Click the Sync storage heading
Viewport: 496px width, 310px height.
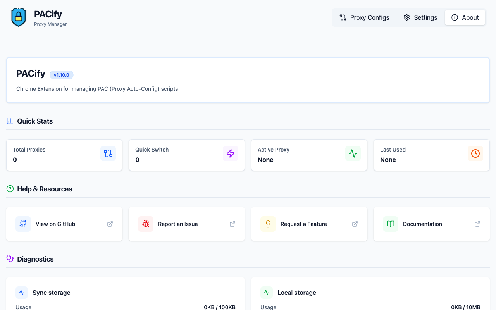pyautogui.click(x=52, y=293)
